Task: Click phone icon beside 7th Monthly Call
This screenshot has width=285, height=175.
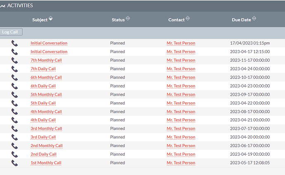Action: click(14, 60)
